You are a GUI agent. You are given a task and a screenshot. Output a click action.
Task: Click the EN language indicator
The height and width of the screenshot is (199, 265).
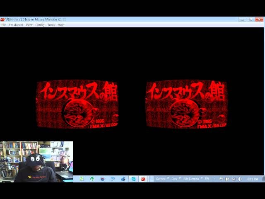pos(207,178)
